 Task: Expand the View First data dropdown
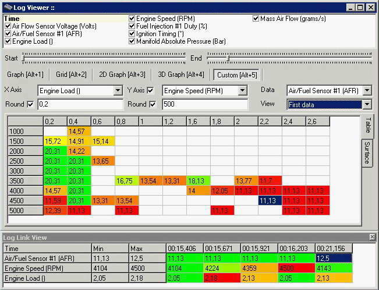tap(367, 104)
